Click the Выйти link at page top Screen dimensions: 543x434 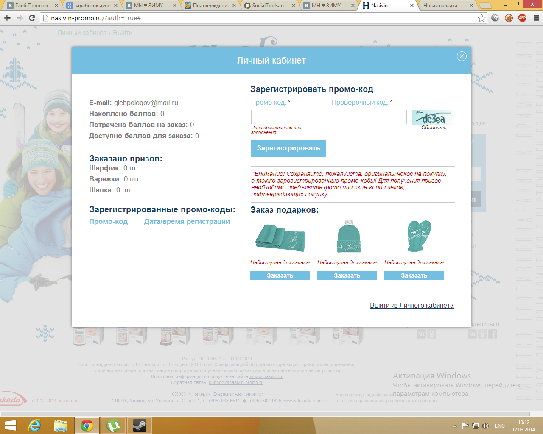123,33
